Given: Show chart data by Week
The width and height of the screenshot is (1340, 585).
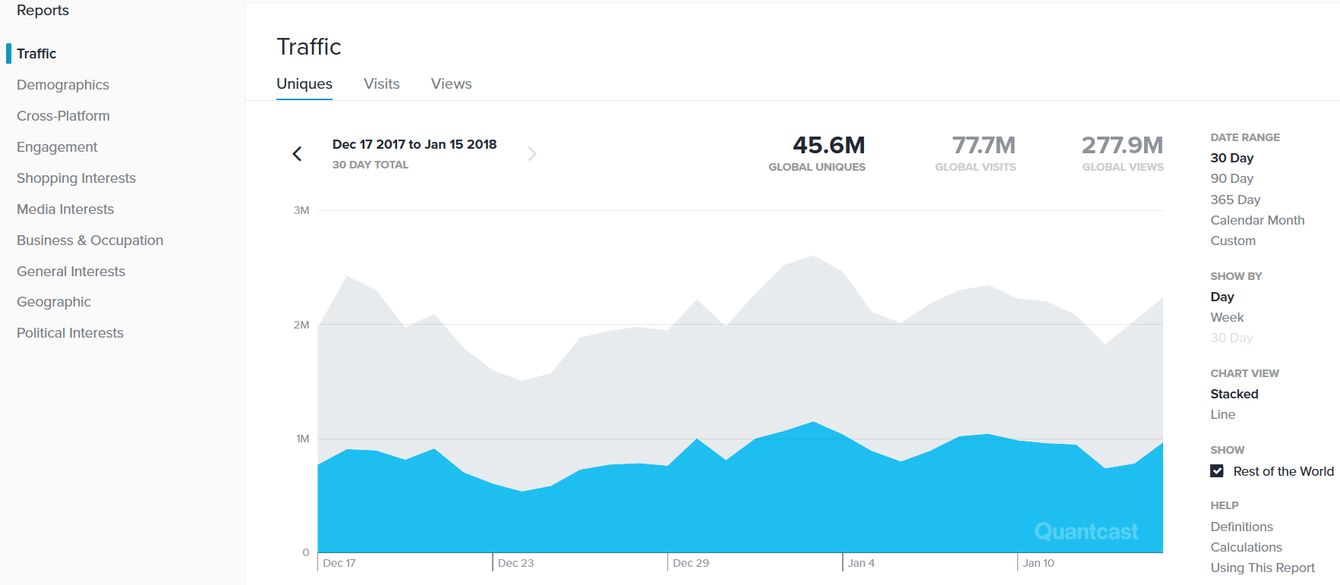Looking at the screenshot, I should (1226, 317).
